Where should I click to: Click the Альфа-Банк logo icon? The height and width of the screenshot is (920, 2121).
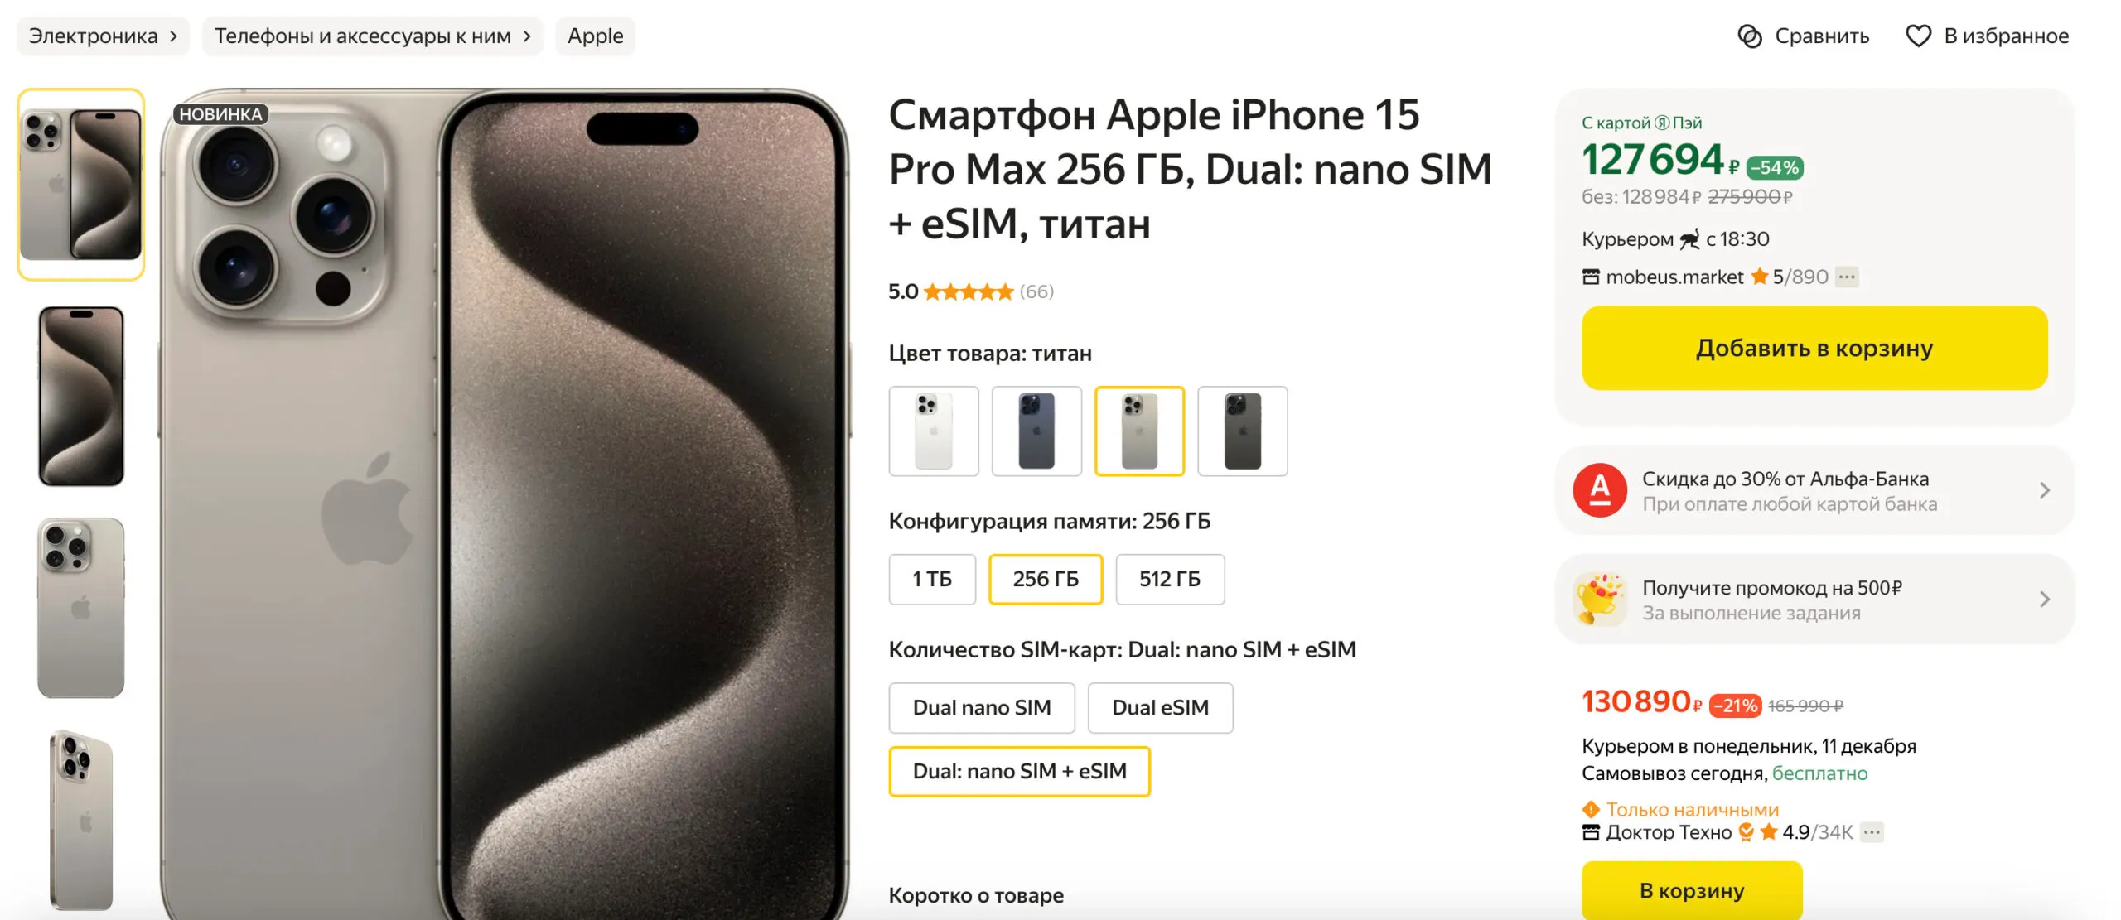[1600, 490]
